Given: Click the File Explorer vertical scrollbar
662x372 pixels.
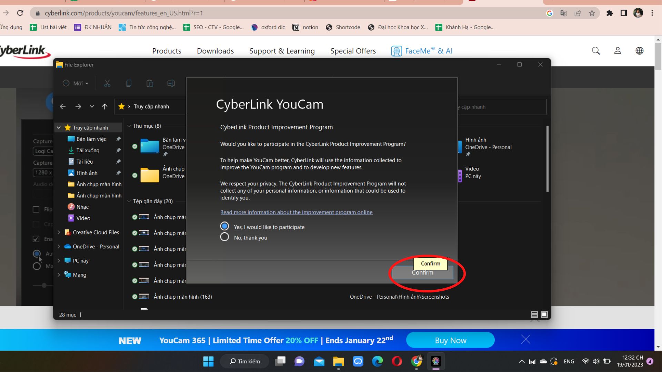Looking at the screenshot, I should coord(547,158).
